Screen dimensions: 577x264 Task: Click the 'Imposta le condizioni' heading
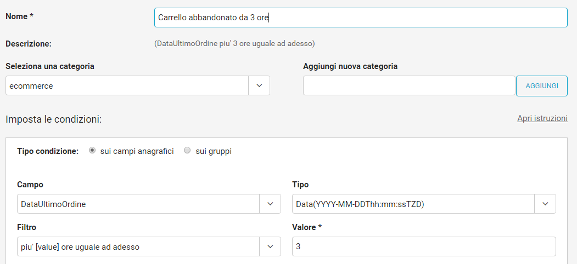pos(53,119)
